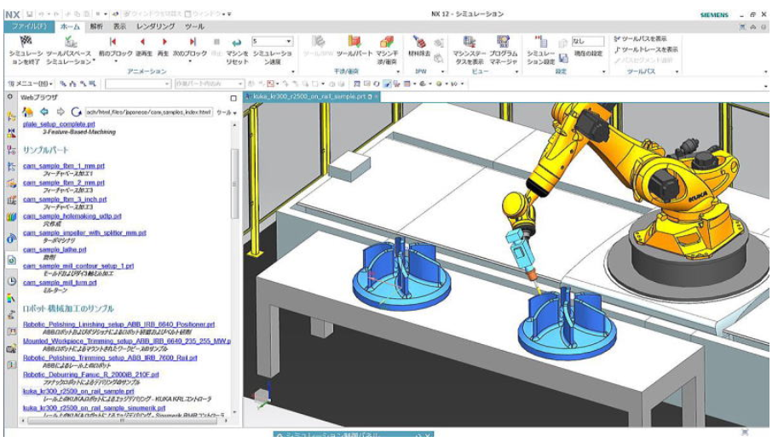Click the Web Browser back arrow
Image resolution: width=778 pixels, height=442 pixels.
(44, 112)
